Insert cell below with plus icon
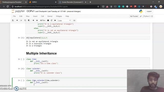The width and height of the screenshot is (164, 92). tap(17, 20)
